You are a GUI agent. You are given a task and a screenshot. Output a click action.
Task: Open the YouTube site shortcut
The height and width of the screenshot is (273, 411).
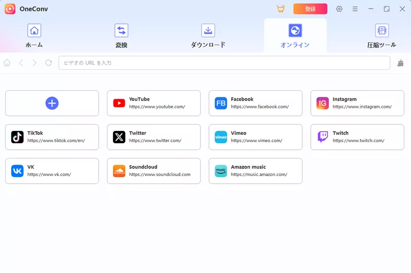154,103
